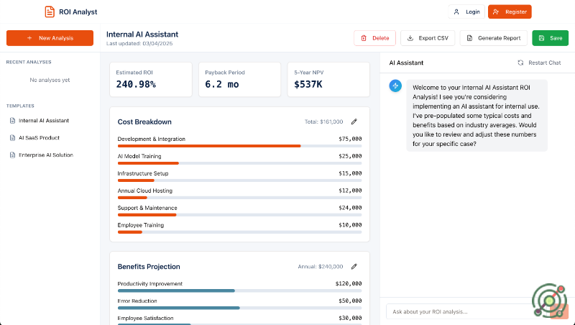
Task: Focus the Ask about your ROI analysis field
Action: coord(460,311)
